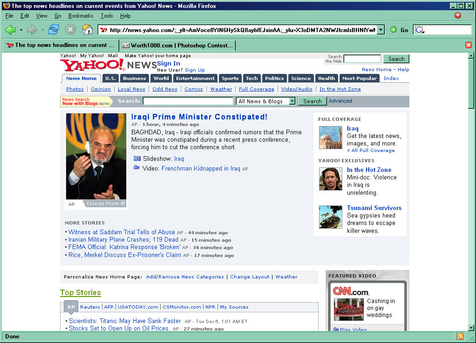Open Iraqi Prime Minister Constipated headline
The image size is (476, 343).
(x=199, y=117)
